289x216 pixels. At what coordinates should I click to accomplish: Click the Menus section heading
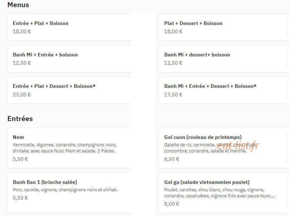pyautogui.click(x=18, y=5)
